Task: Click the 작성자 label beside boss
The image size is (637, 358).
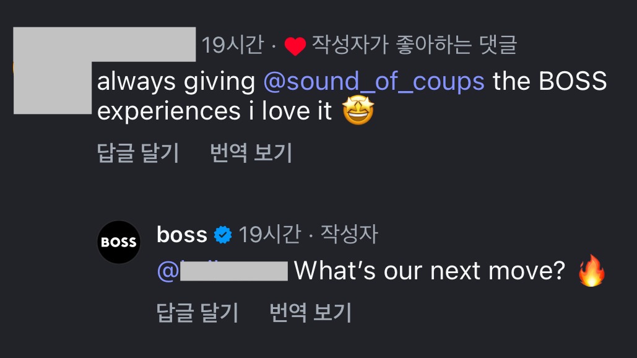Action: 350,235
